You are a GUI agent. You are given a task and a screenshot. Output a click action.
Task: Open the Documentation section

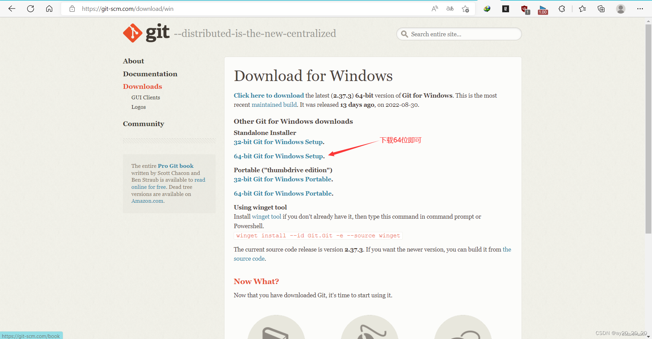coord(150,74)
